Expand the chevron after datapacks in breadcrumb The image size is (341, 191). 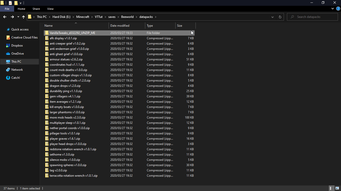coord(156,17)
